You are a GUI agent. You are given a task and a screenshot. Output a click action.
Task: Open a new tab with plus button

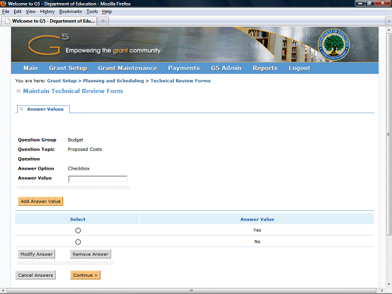103,21
